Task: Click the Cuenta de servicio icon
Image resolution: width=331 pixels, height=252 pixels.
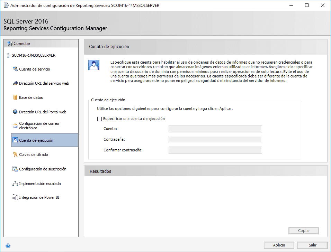Action: click(x=15, y=69)
